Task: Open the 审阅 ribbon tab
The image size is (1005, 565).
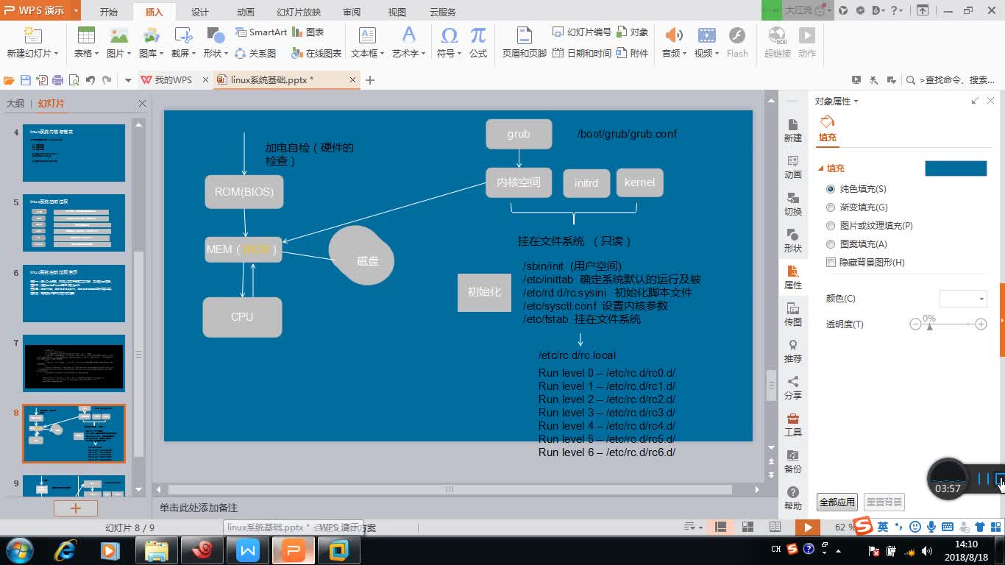Action: (352, 12)
